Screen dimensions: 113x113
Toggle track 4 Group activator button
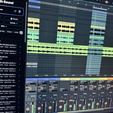[60, 107]
